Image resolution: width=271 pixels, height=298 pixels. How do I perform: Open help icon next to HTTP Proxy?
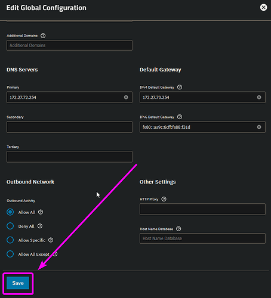(164, 199)
